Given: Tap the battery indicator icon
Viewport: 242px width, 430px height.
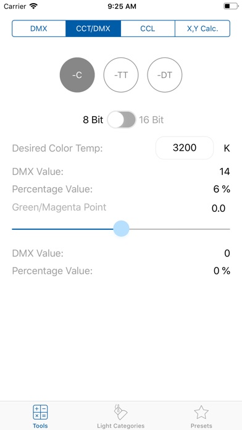Looking at the screenshot, I should (x=231, y=6).
